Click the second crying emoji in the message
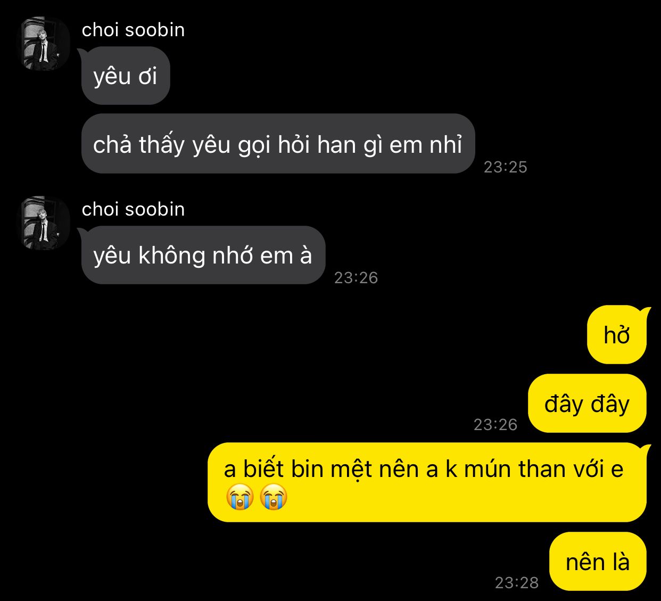 (274, 497)
